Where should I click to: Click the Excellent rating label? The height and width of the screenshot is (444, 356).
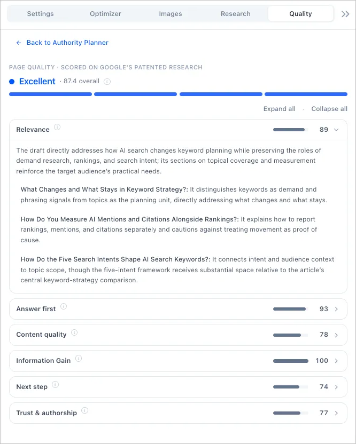tap(37, 81)
